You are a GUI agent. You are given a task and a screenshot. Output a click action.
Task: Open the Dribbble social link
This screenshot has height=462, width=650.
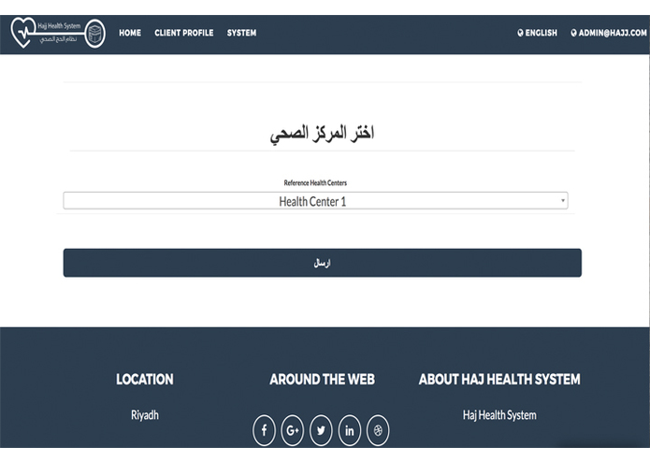tap(378, 430)
